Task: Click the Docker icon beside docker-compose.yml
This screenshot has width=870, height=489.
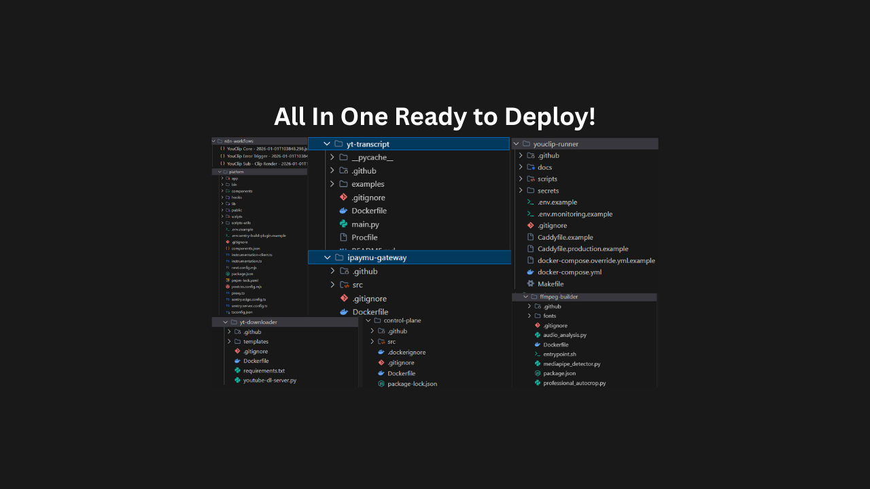Action: [x=530, y=272]
